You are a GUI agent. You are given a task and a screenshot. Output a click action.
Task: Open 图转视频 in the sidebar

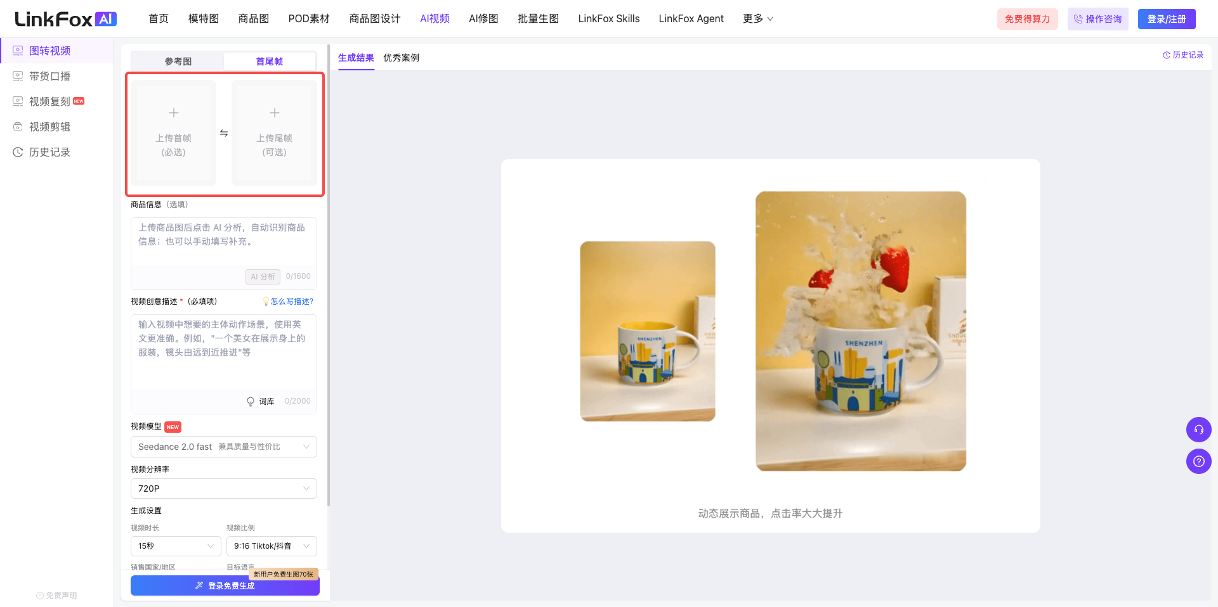(x=57, y=51)
